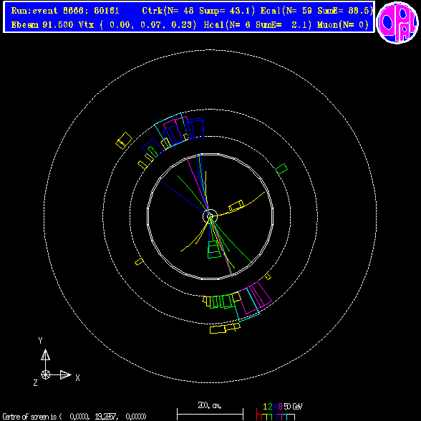Select the large yellow Hcal cluster at the bottom
This screenshot has height=421, width=421.
click(x=225, y=328)
